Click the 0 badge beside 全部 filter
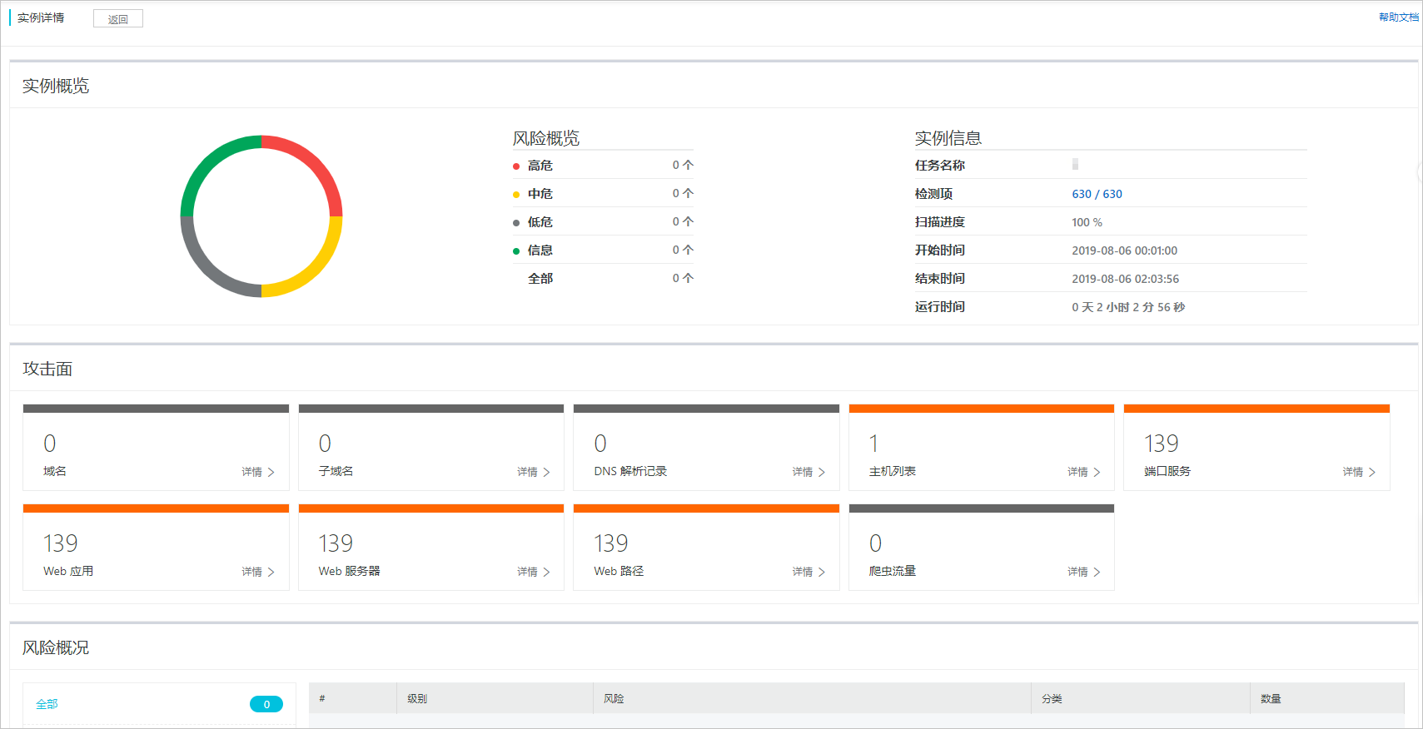The height and width of the screenshot is (729, 1423). 266,704
